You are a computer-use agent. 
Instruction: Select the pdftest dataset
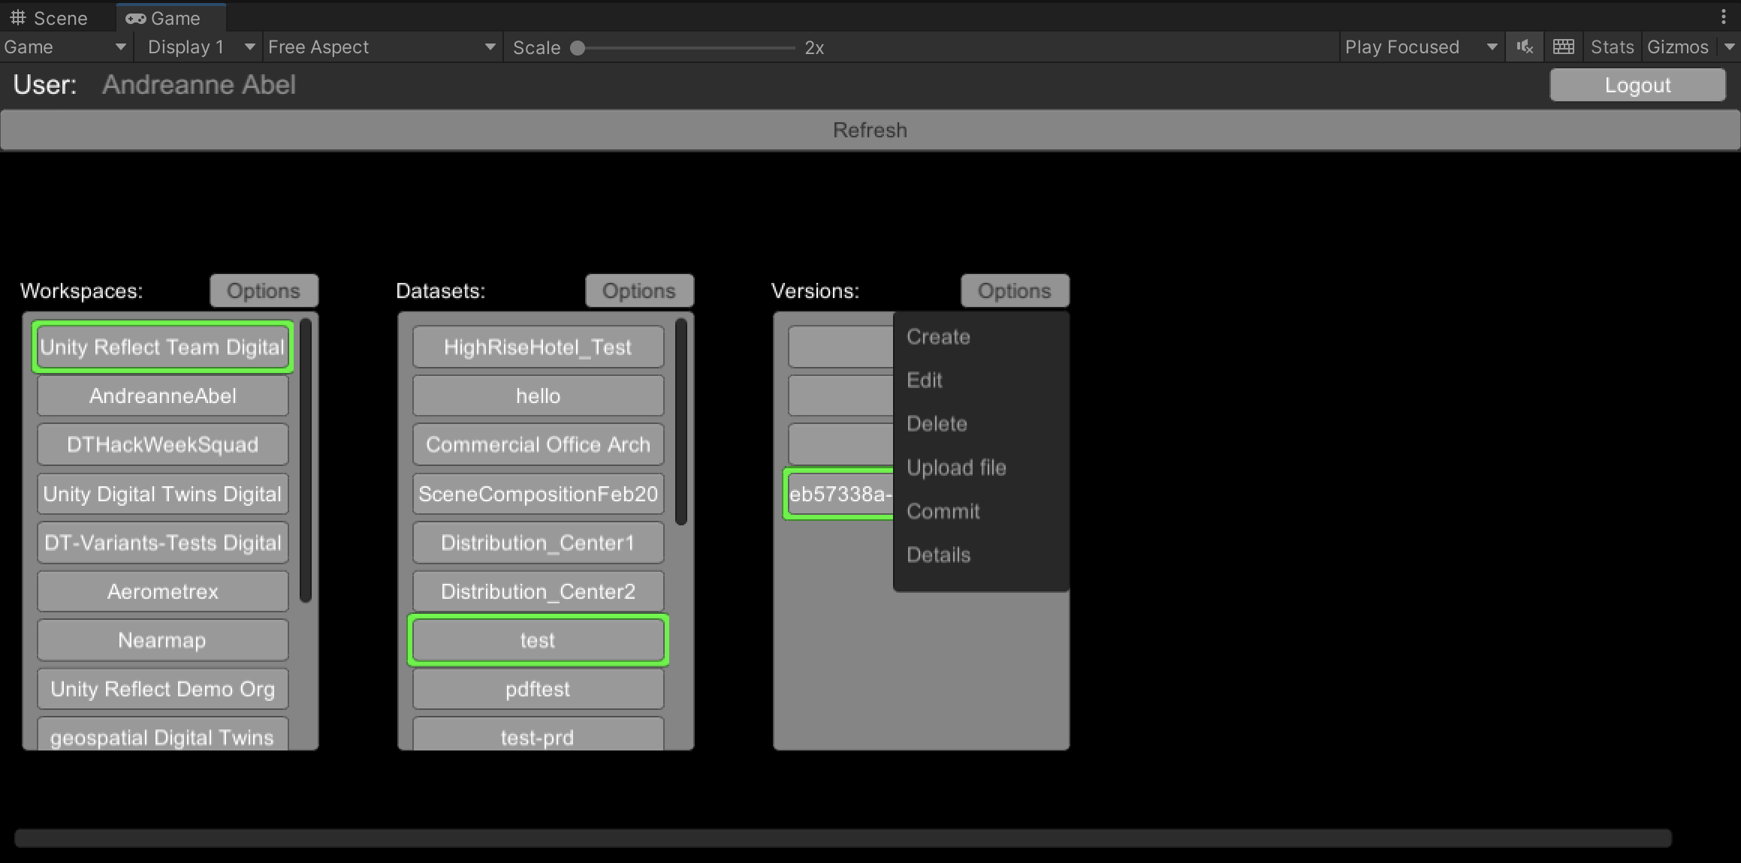click(538, 689)
